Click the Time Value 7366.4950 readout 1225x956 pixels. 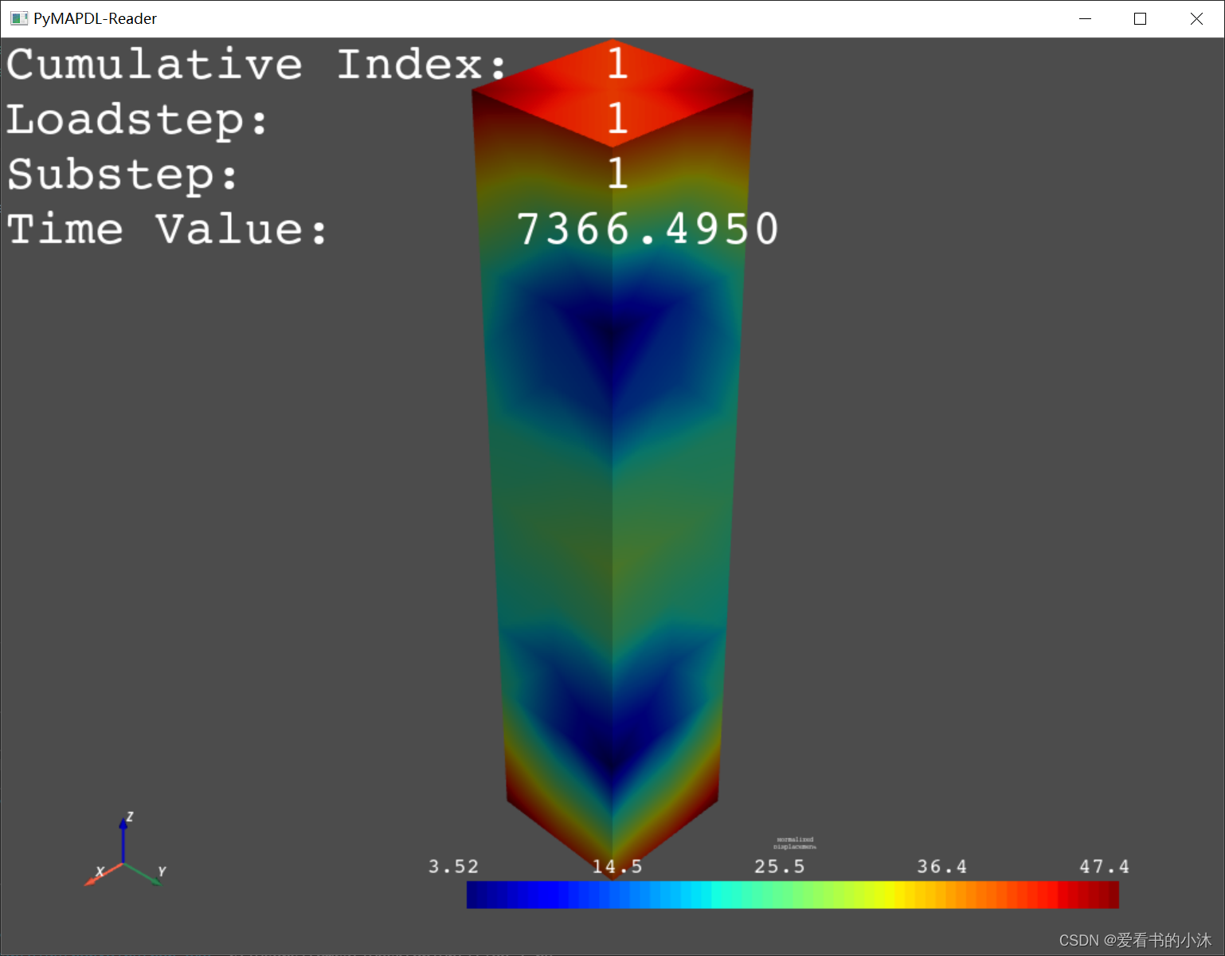click(x=647, y=229)
